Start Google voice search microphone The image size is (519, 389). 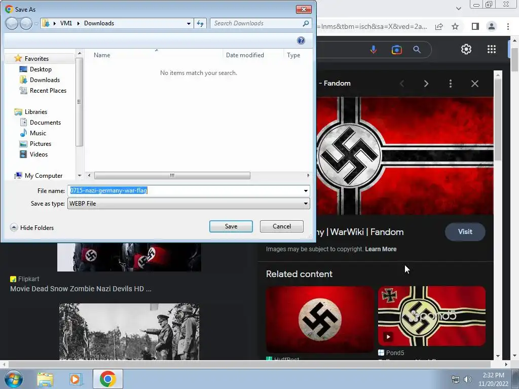coord(374,50)
